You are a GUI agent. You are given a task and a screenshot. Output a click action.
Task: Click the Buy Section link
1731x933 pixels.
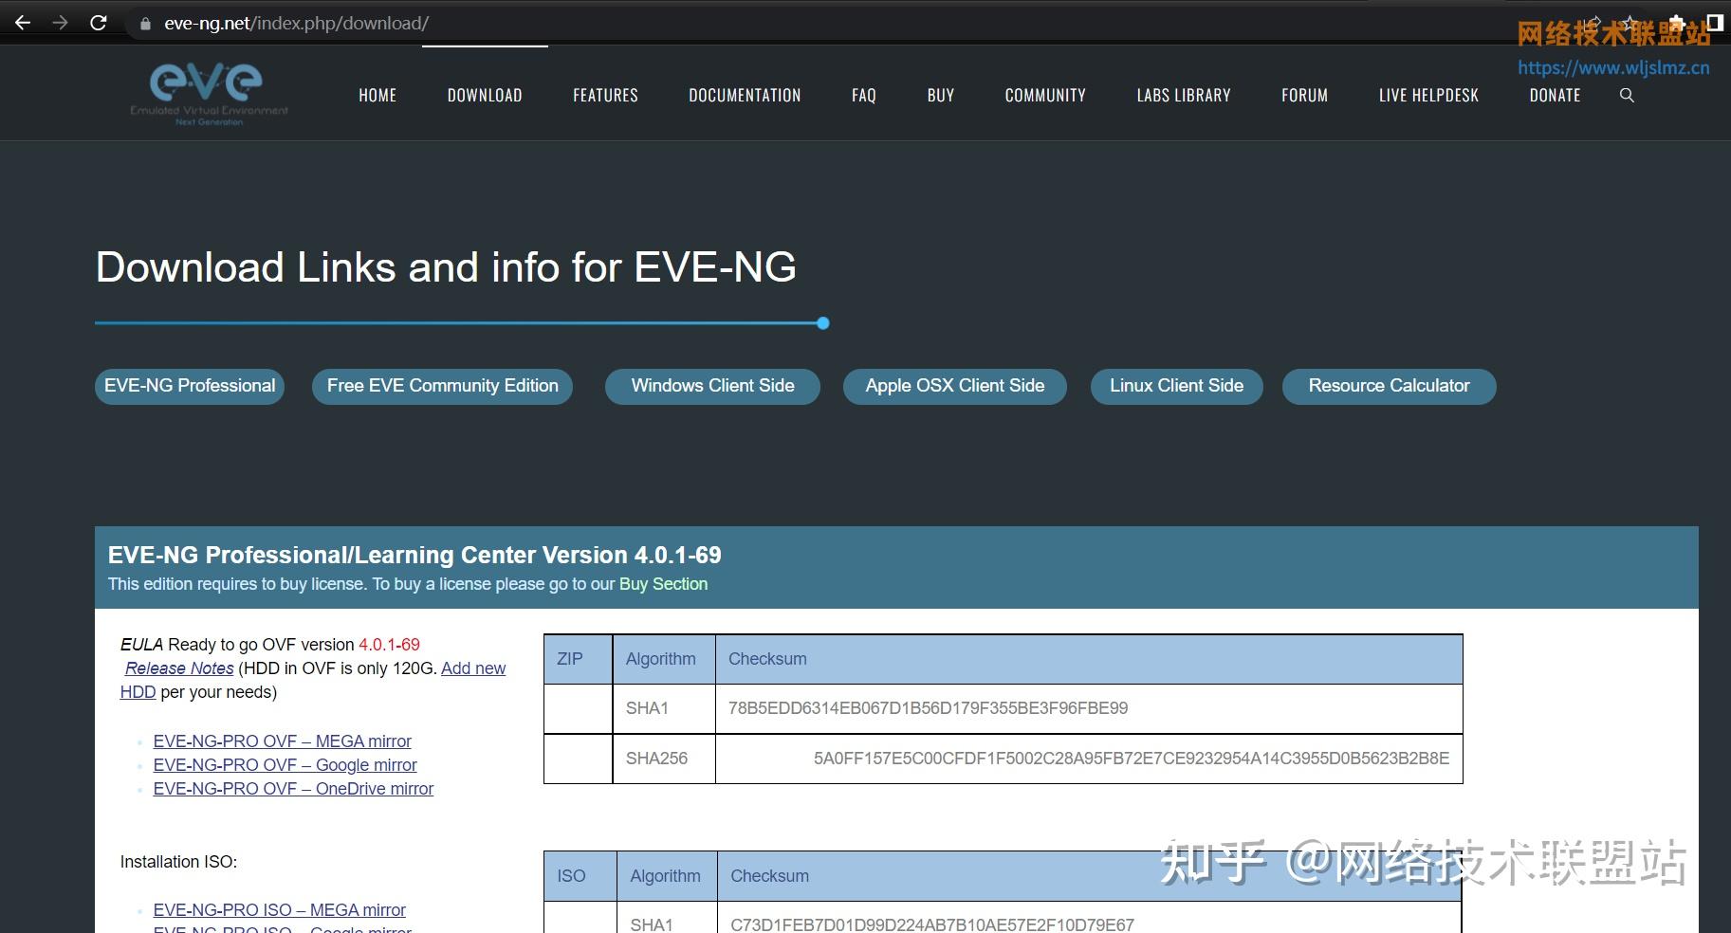pyautogui.click(x=663, y=584)
